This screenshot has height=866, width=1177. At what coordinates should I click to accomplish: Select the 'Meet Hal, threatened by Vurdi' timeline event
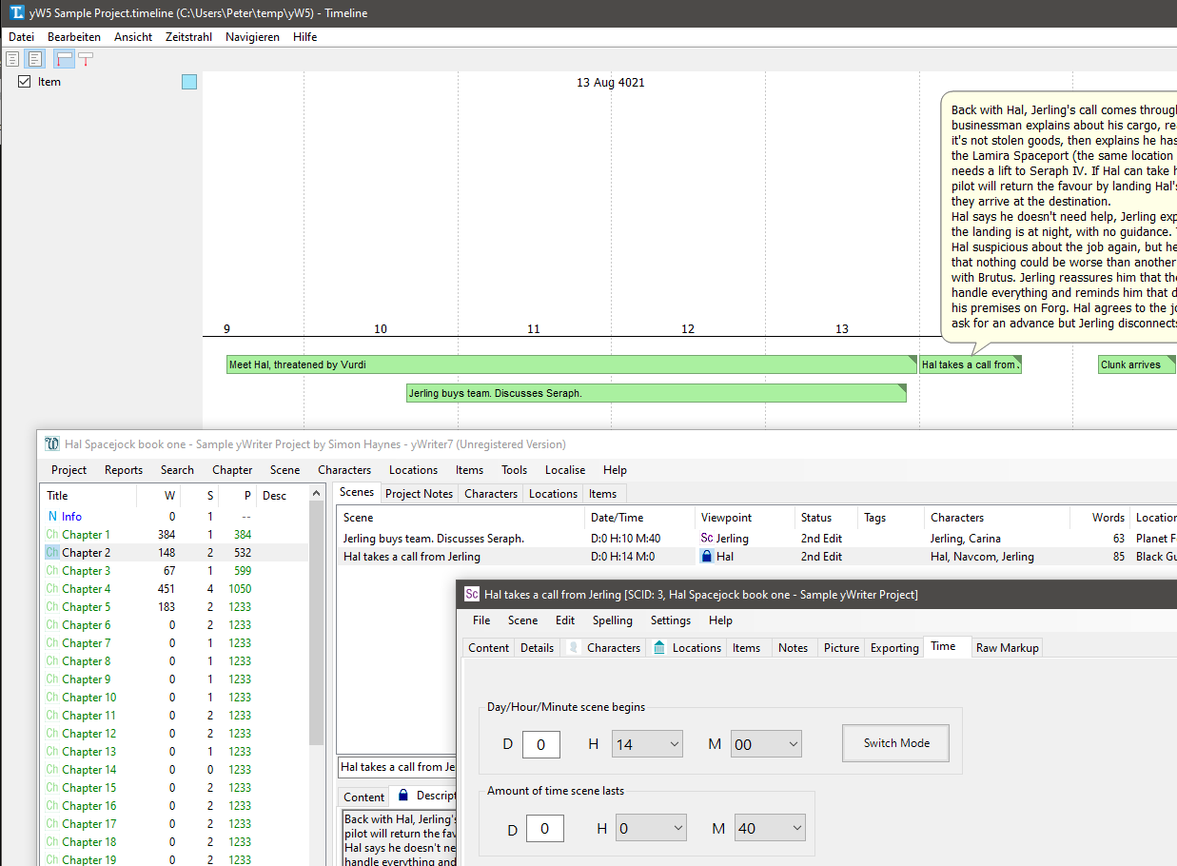tap(572, 364)
